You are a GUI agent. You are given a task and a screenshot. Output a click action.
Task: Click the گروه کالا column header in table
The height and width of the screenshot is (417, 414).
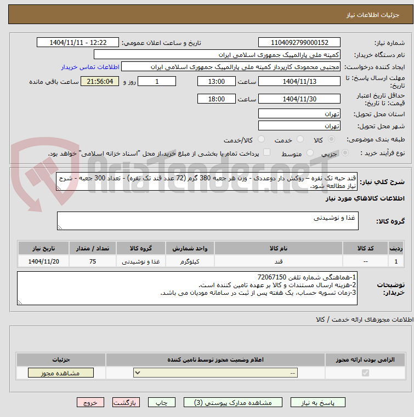(141, 248)
